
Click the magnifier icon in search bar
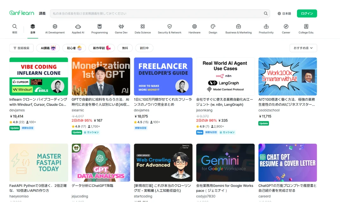(266, 14)
